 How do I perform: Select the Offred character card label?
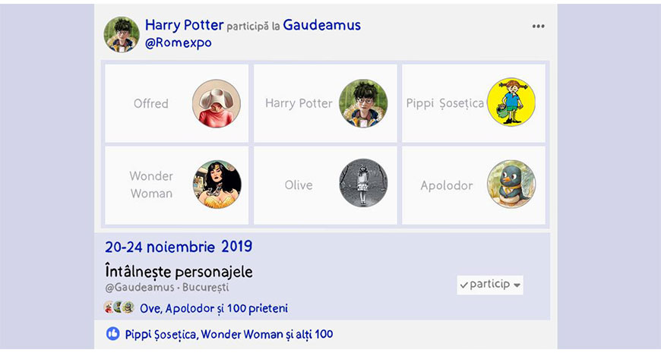click(150, 103)
